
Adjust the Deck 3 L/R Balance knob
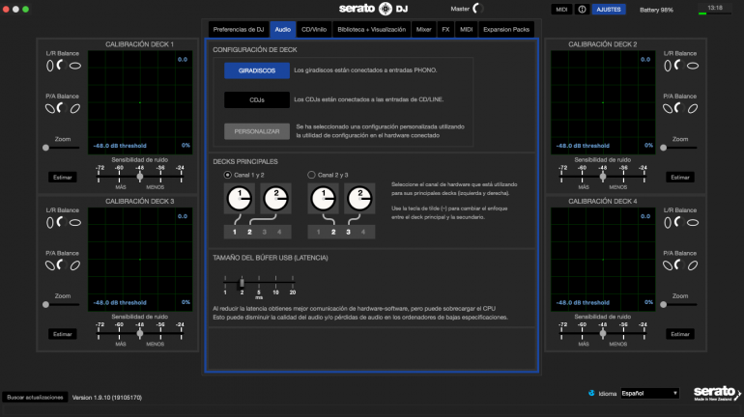(x=62, y=222)
